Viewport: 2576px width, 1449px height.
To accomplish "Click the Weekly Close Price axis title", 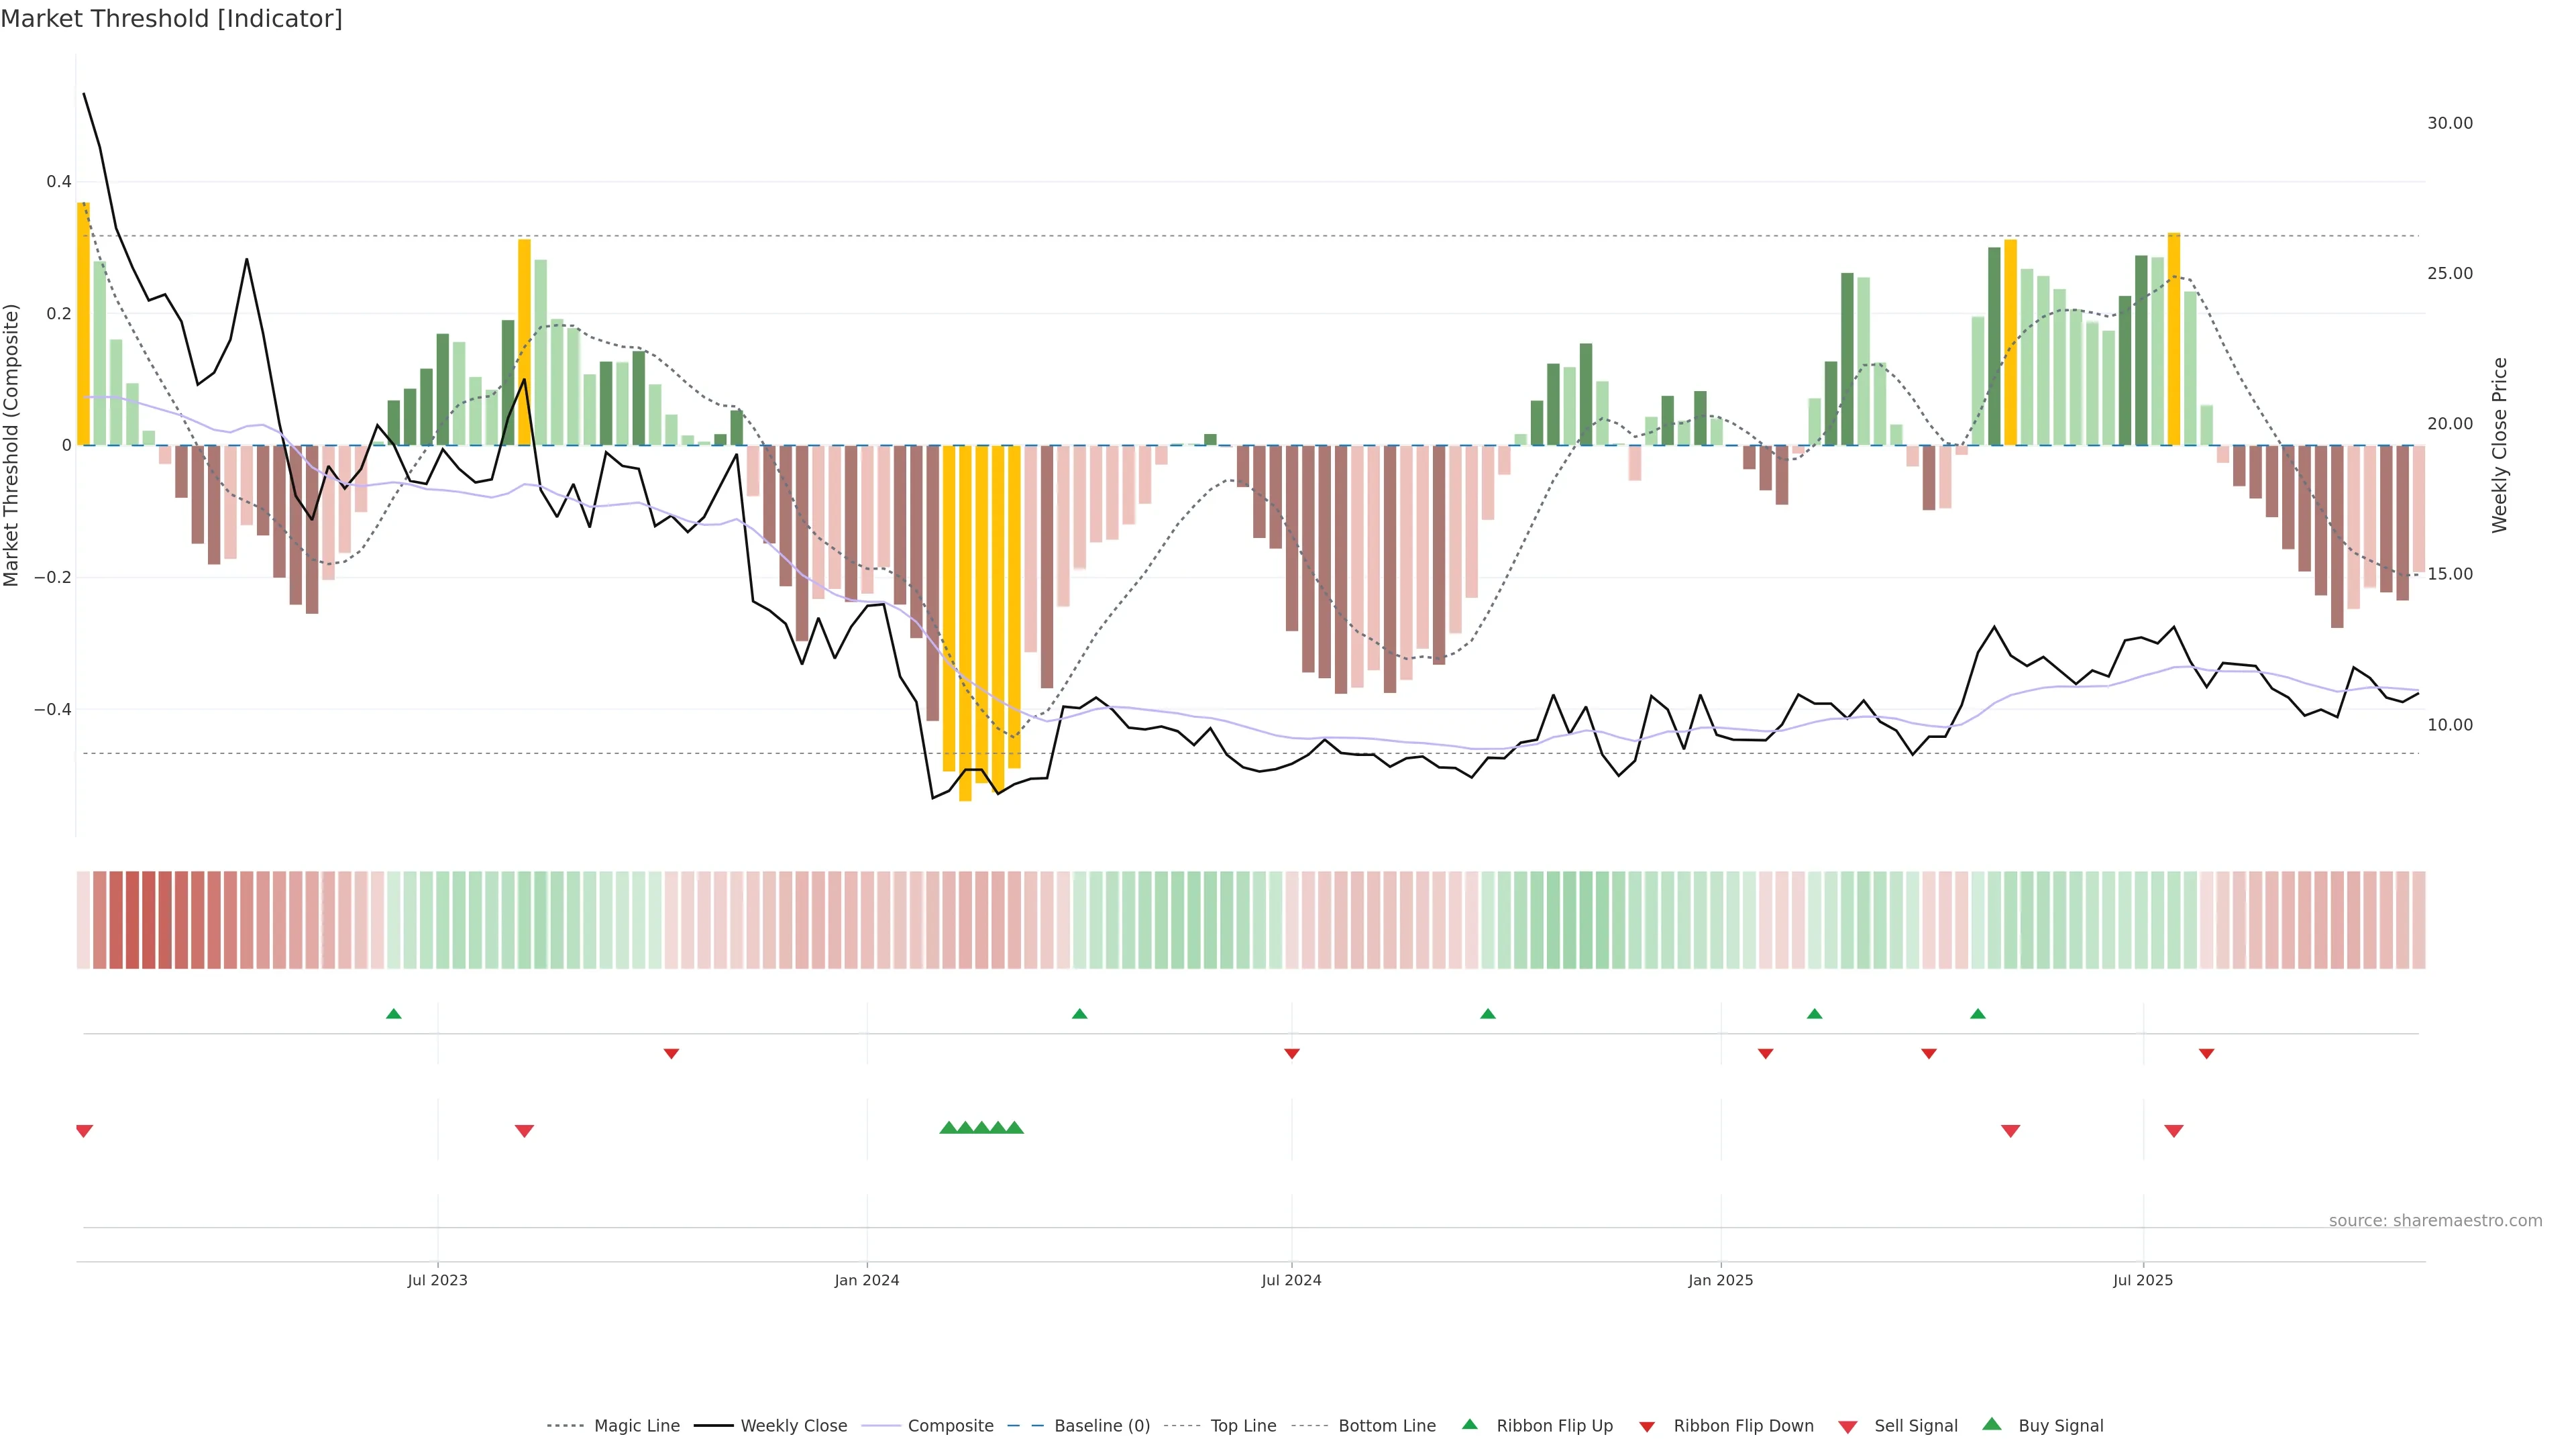I will 2500,445.
